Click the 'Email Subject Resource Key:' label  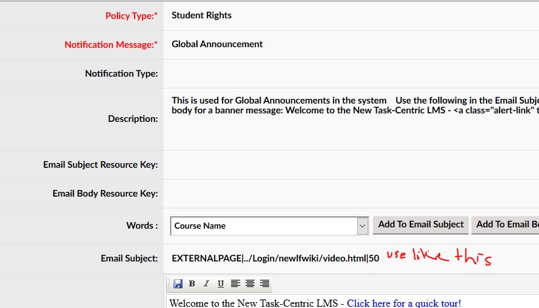click(x=100, y=164)
